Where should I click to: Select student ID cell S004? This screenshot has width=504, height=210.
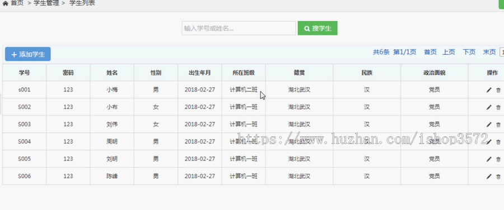25,142
